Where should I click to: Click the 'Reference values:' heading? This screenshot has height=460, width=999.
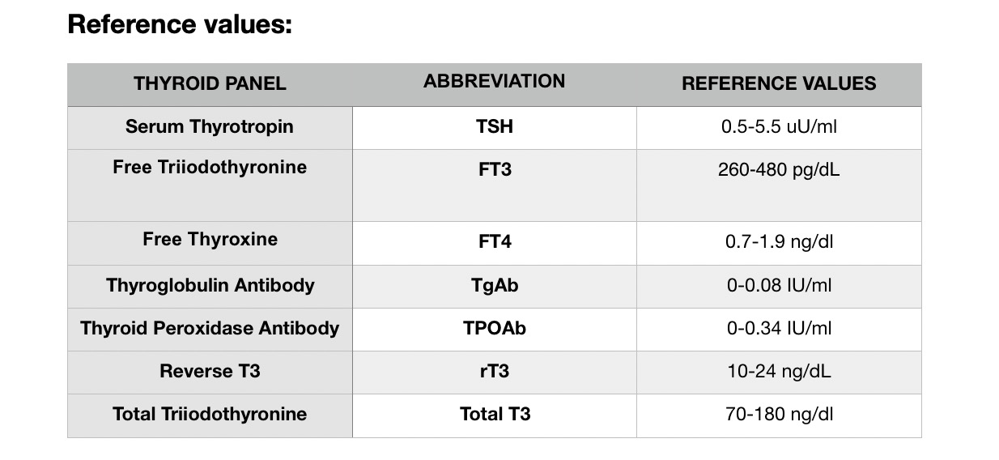[180, 25]
